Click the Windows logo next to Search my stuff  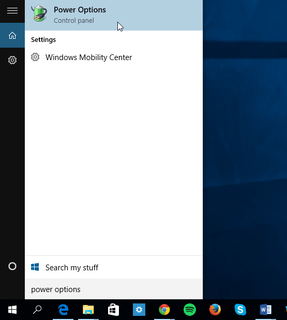click(35, 267)
